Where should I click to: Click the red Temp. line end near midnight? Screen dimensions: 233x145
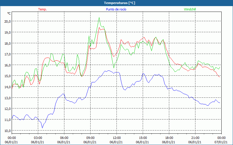coord(220,77)
